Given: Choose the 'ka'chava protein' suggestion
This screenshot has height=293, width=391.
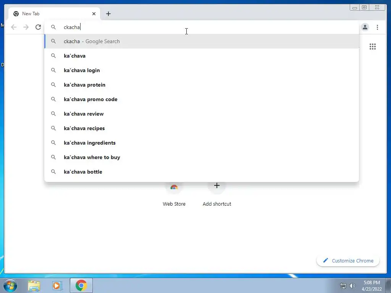Looking at the screenshot, I should pos(202,85).
